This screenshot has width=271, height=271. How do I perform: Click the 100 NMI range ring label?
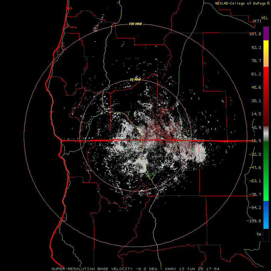click(135, 24)
